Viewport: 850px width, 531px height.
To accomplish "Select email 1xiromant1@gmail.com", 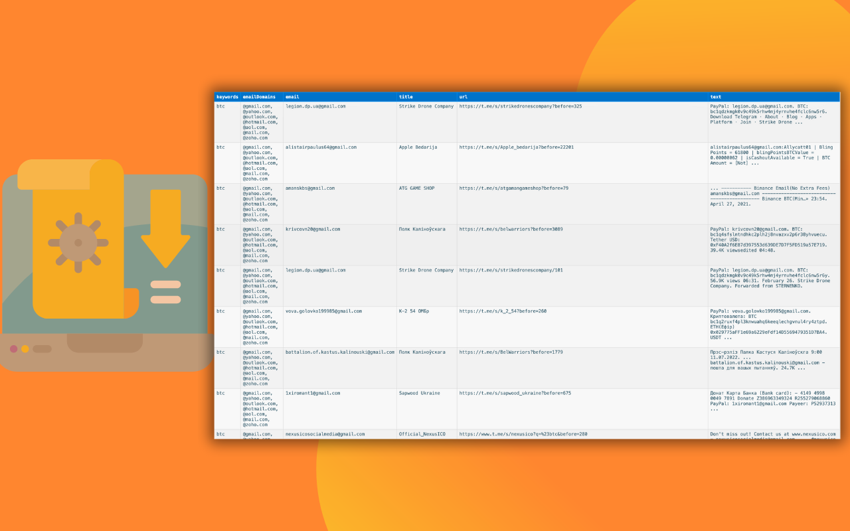I will [x=313, y=394].
